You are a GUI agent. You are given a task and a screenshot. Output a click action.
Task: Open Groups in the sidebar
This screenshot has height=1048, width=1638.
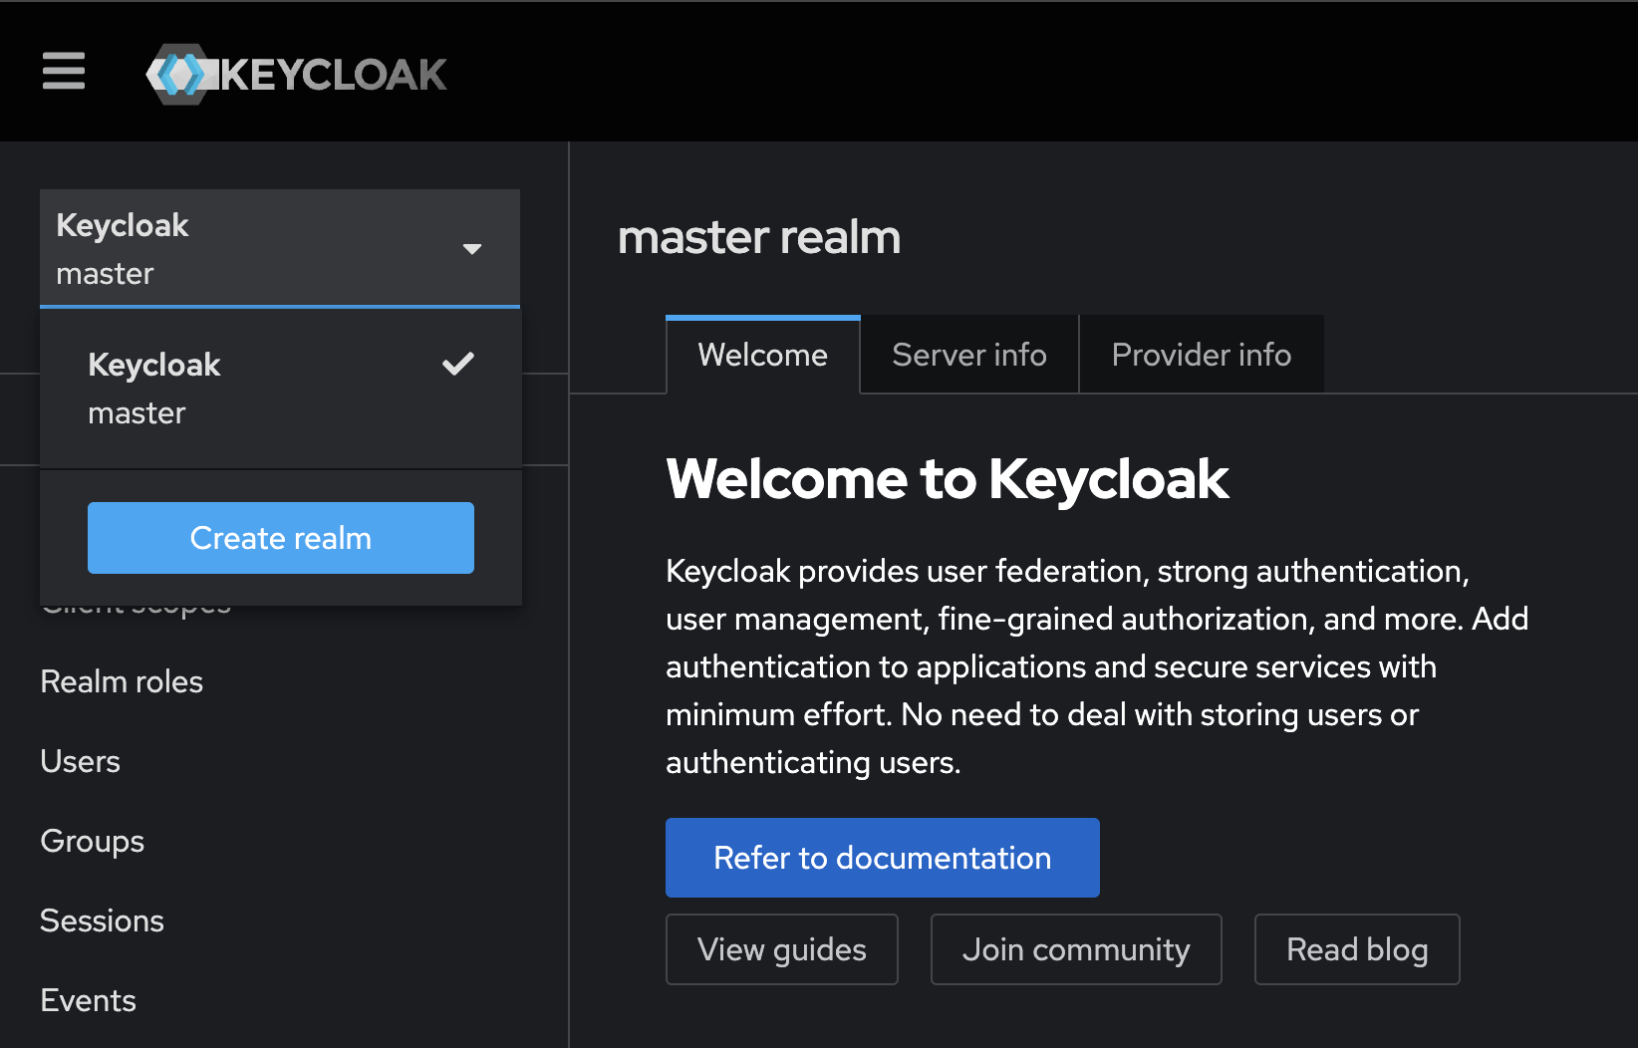[x=93, y=841]
